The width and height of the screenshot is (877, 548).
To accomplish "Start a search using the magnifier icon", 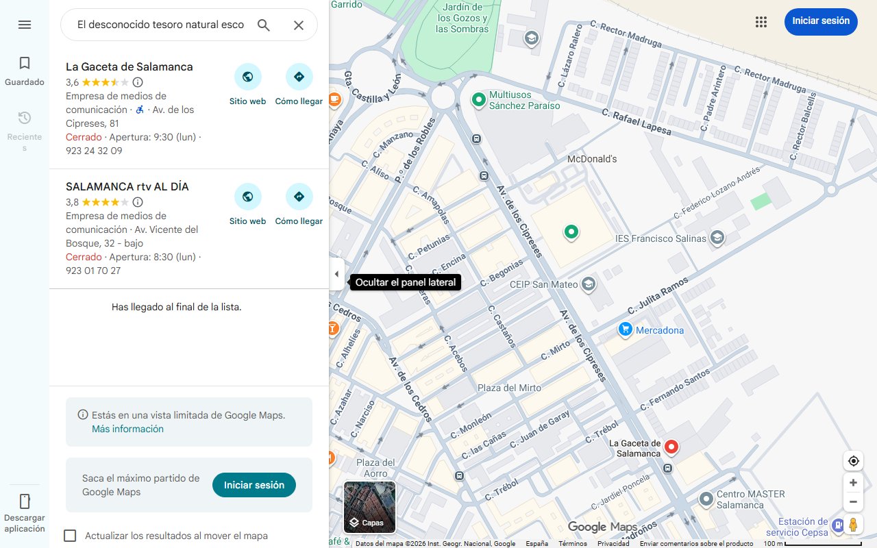I will point(263,24).
